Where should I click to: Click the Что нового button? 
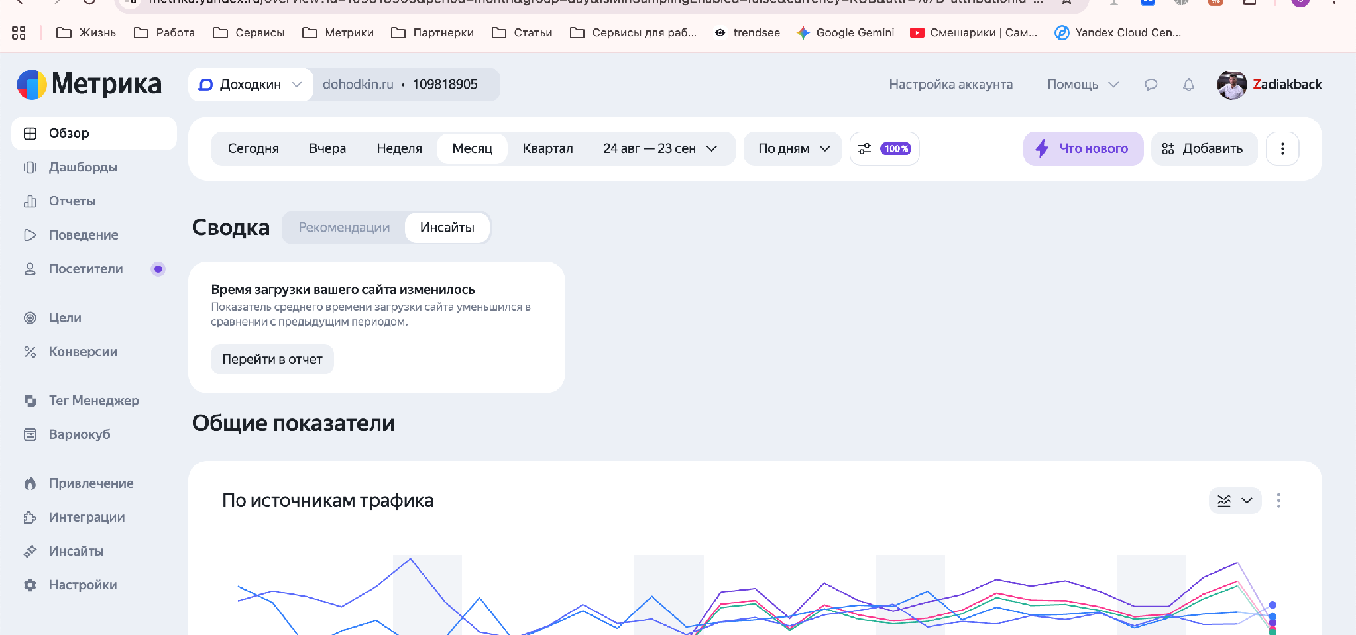[x=1083, y=148]
